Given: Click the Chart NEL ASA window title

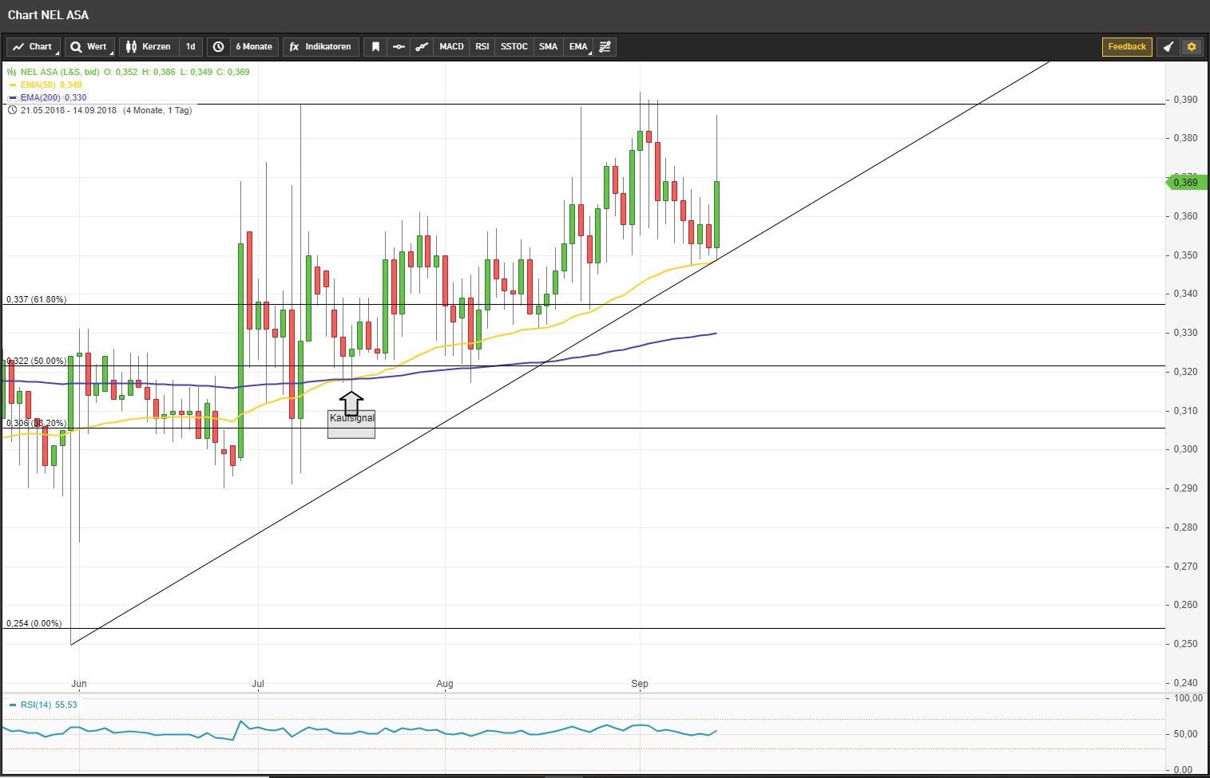Looking at the screenshot, I should click(48, 15).
